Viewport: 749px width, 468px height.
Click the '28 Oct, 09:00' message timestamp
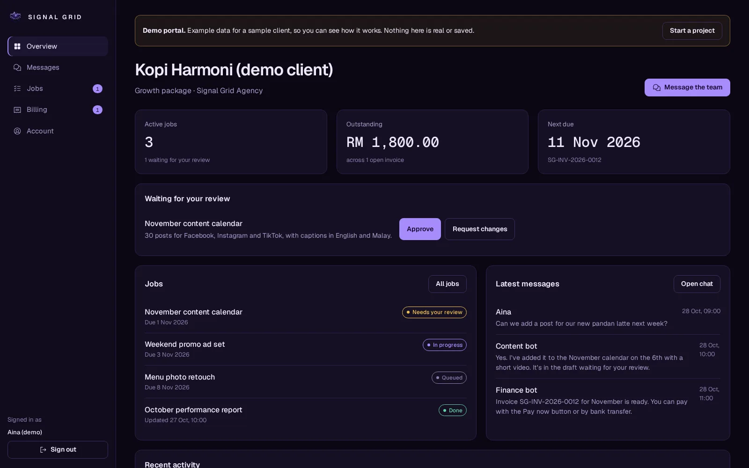(701, 311)
